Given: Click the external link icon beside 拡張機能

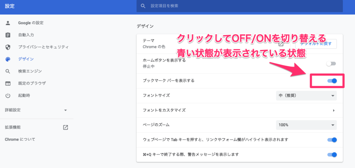Looking at the screenshot, I should [x=66, y=127].
